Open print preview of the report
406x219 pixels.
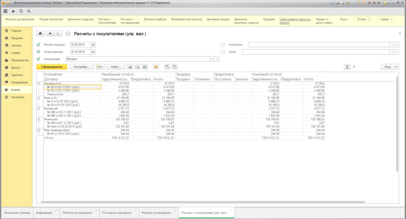[138, 67]
